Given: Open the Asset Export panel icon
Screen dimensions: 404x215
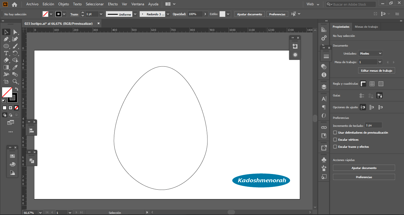Looking at the screenshot, I should point(324,147).
